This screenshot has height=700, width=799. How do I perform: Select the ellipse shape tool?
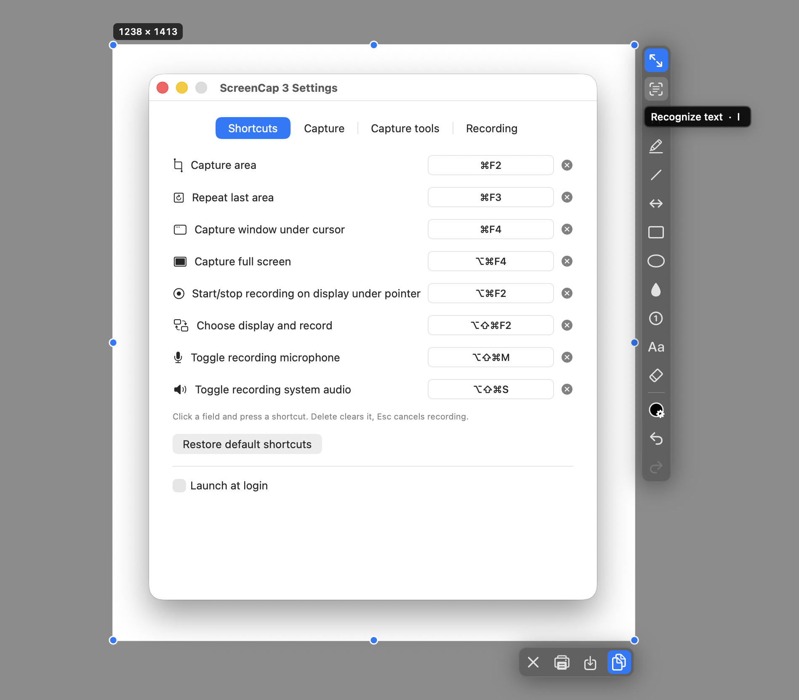coord(656,261)
